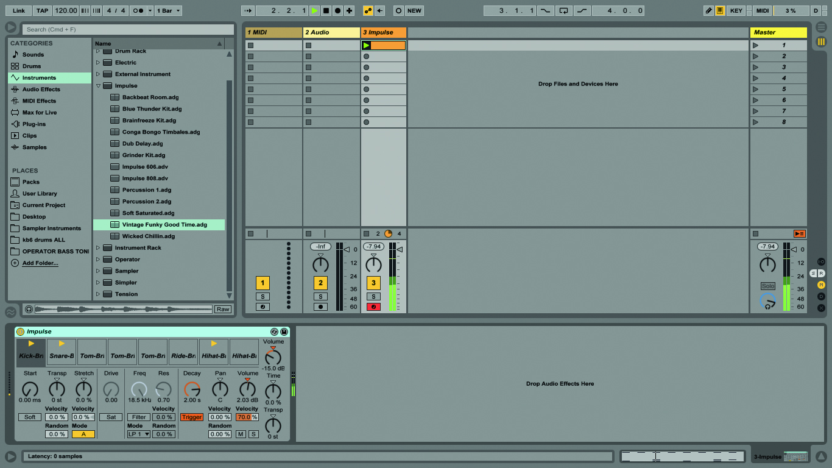Click the Session Record button beside NEW
832x468 pixels.
[x=398, y=10]
